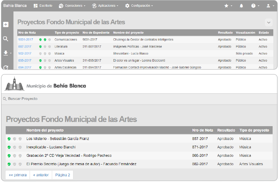The image size is (278, 182).
Task: Collapse the Proyectos panel with chevron
Action: (x=269, y=23)
